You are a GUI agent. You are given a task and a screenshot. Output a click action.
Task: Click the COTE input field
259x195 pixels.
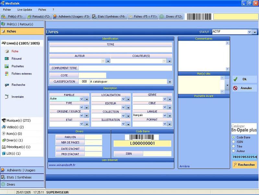point(92,75)
